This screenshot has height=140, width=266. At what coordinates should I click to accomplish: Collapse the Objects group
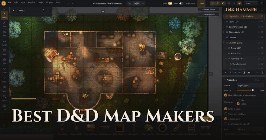coord(224,43)
